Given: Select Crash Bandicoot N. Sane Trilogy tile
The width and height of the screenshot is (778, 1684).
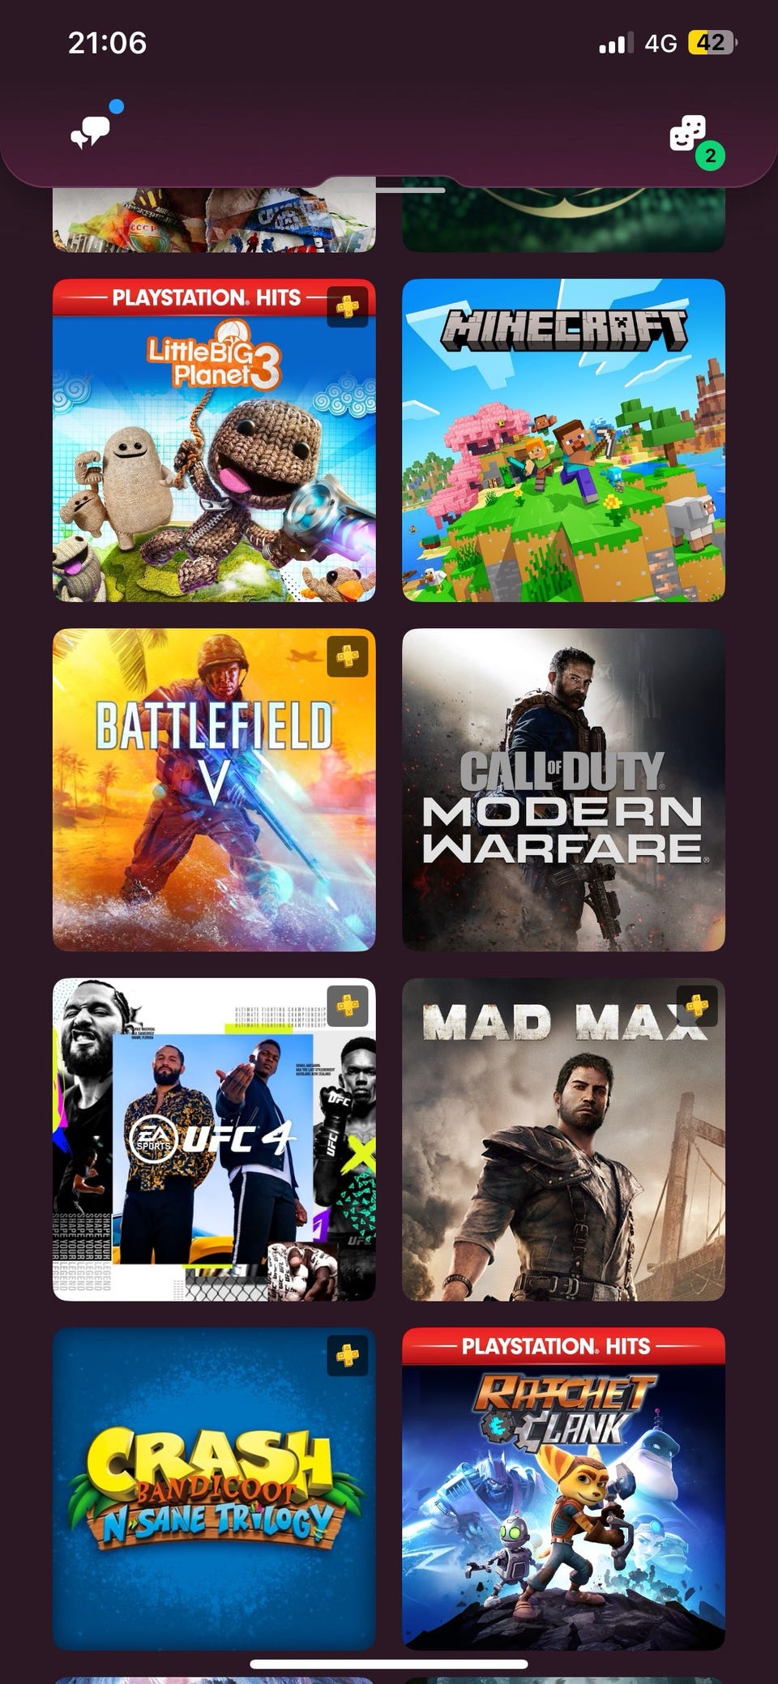Looking at the screenshot, I should (214, 1489).
